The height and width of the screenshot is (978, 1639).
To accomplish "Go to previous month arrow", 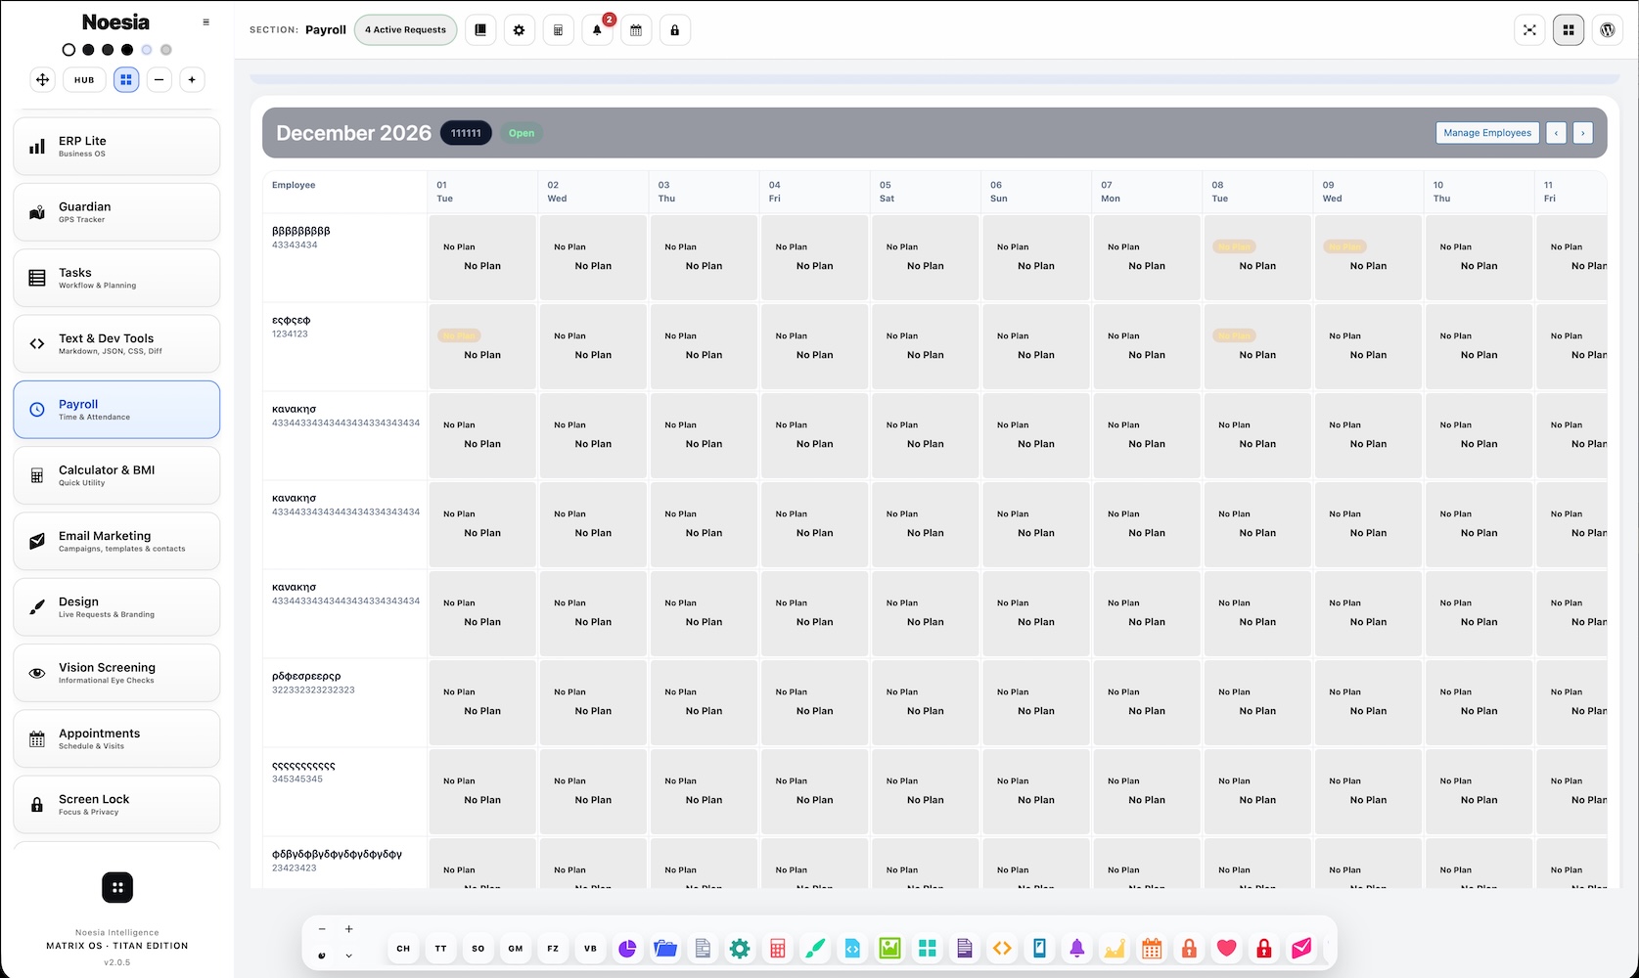I will [1556, 133].
